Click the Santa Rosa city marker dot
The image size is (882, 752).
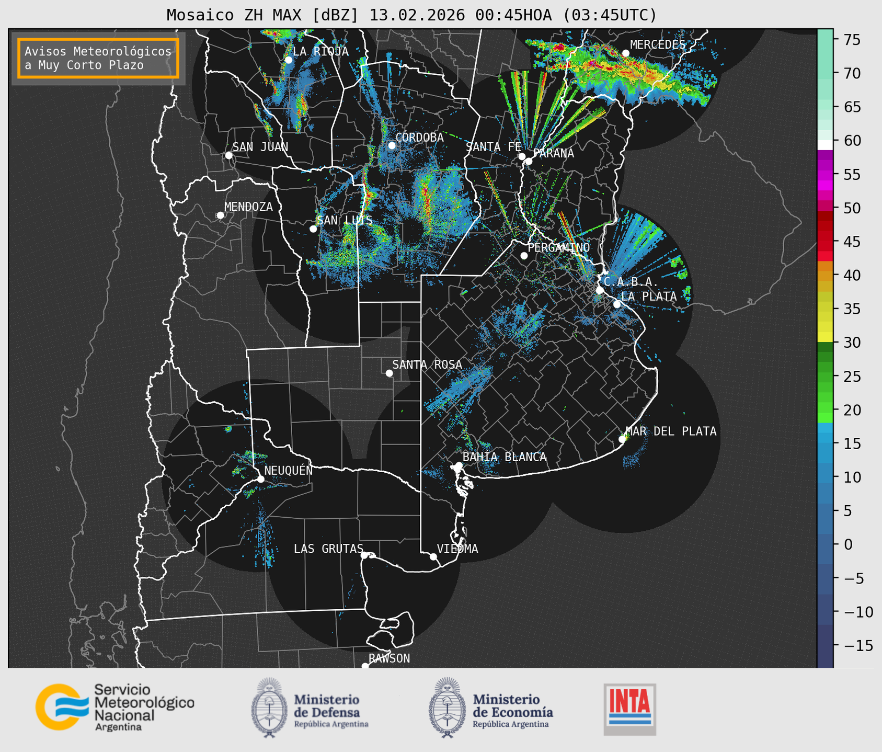(x=389, y=373)
